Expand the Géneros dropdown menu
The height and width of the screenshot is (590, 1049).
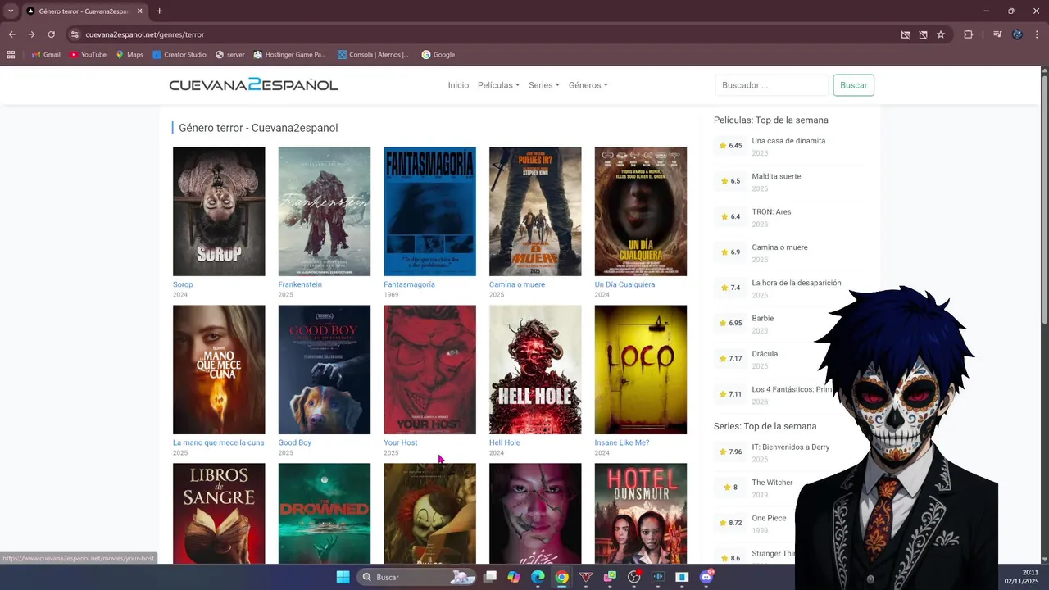coord(588,85)
